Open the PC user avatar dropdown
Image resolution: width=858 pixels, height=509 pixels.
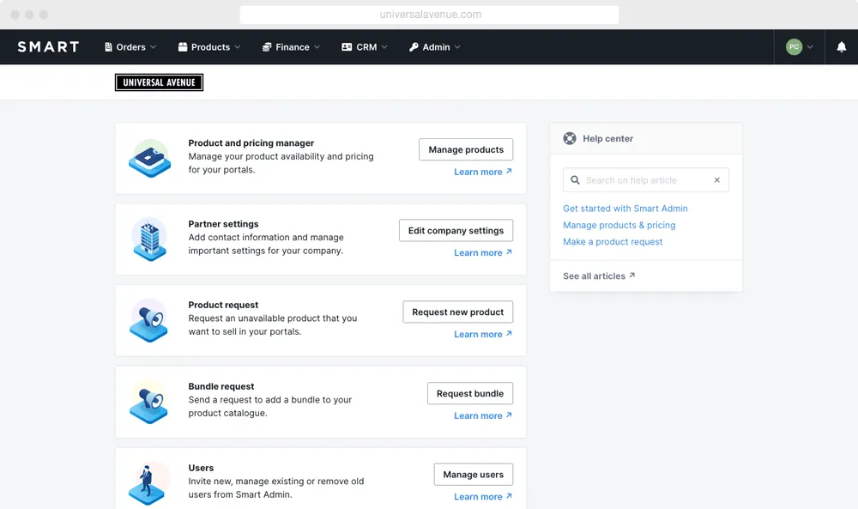click(x=800, y=47)
